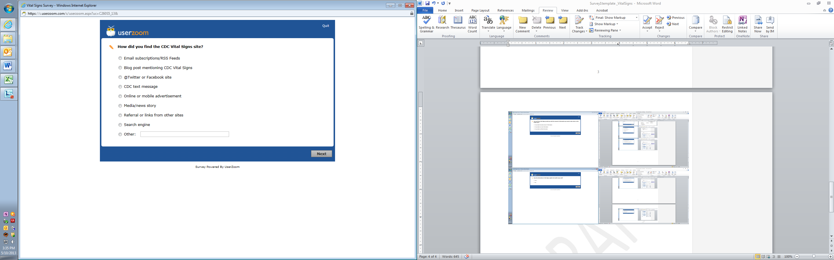
Task: Click Send by IM
Action: point(770,24)
